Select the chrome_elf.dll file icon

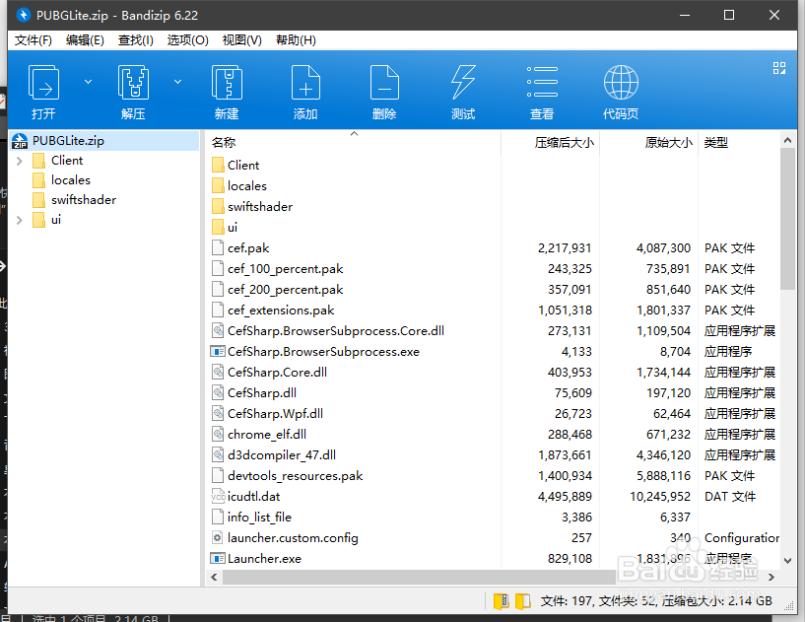(218, 434)
